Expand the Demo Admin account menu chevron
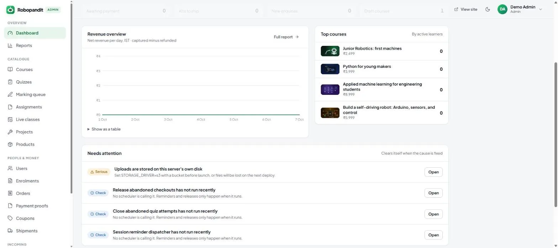 click(x=541, y=9)
